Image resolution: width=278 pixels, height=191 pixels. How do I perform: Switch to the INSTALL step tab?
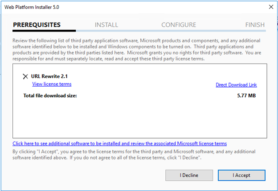pyautogui.click(x=106, y=25)
